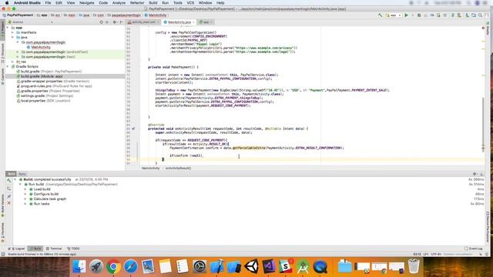
Task: Switch to activity_main.xml editor tab
Action: tap(143, 22)
